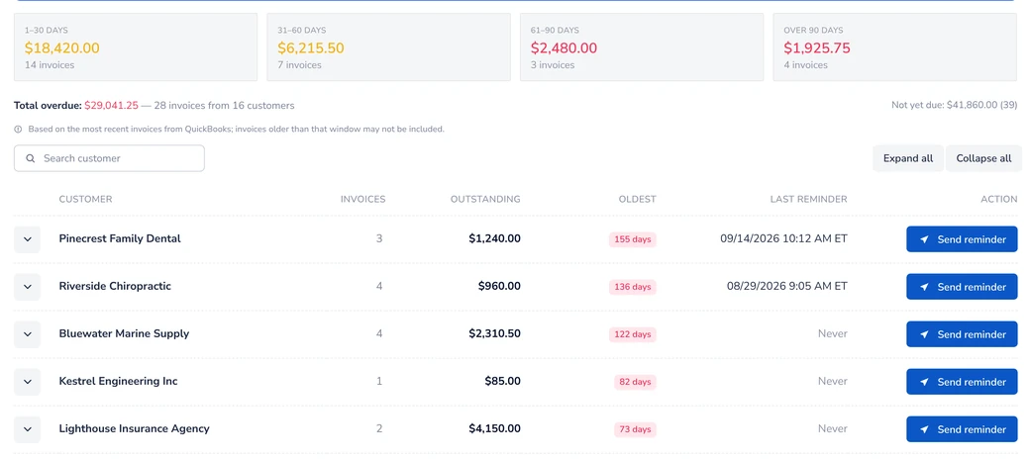Click the 155 days badge

[633, 239]
